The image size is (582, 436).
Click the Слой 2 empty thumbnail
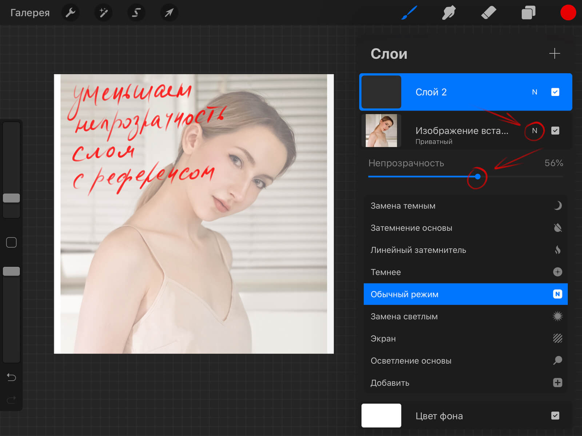[x=381, y=92]
